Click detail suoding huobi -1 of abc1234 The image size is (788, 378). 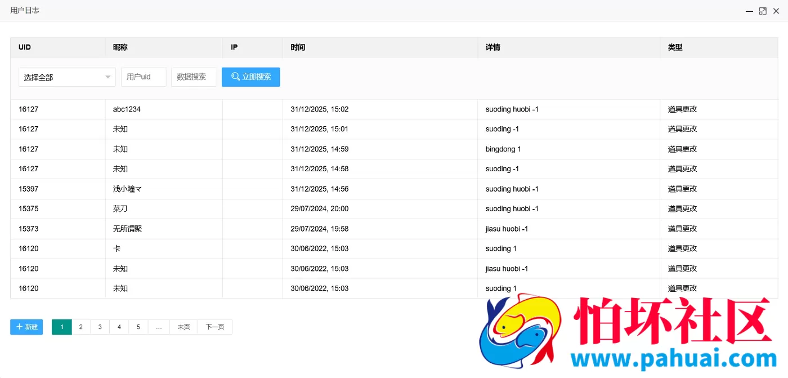click(x=512, y=109)
